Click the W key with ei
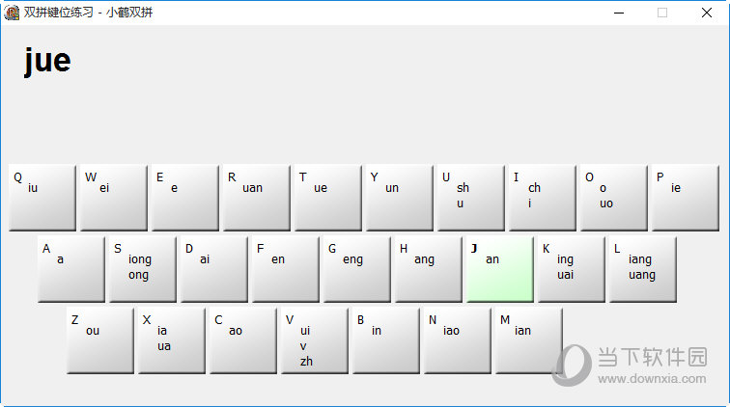This screenshot has width=730, height=407. tap(113, 198)
